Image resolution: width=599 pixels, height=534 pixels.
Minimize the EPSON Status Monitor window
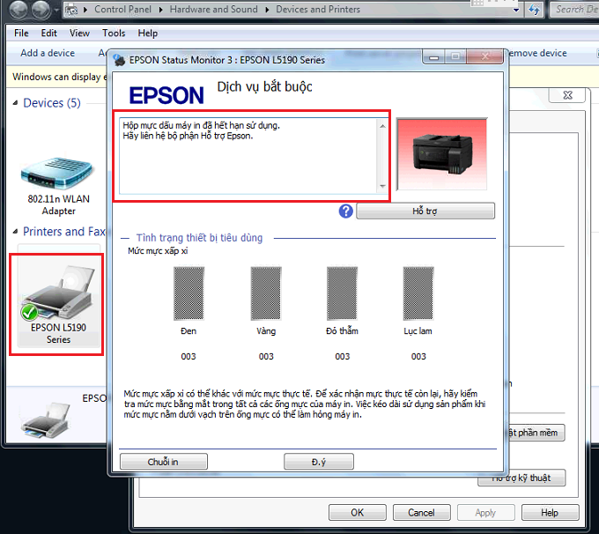(x=433, y=56)
